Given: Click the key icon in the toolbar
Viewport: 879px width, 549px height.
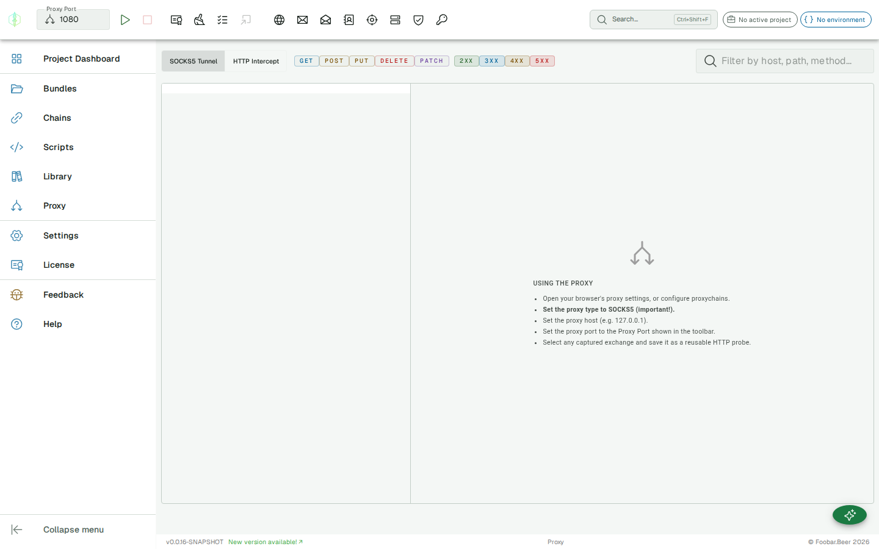Looking at the screenshot, I should pos(441,20).
